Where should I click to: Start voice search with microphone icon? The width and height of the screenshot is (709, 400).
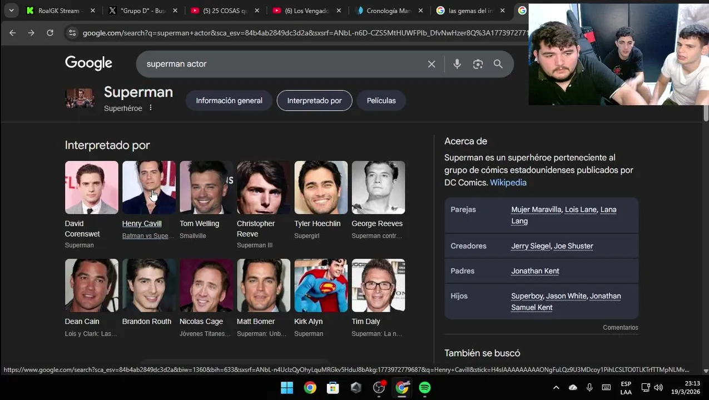pos(457,64)
